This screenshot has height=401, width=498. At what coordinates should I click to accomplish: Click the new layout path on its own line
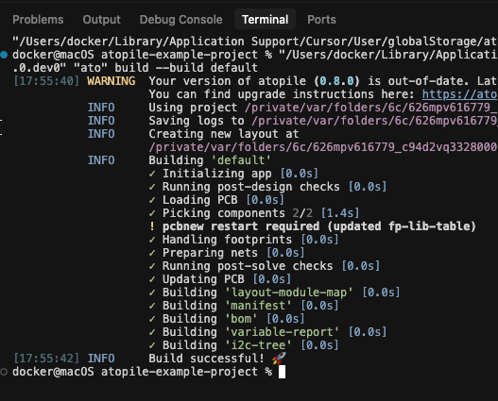pos(323,147)
